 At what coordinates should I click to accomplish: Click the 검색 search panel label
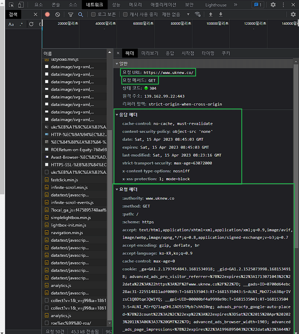(x=13, y=15)
